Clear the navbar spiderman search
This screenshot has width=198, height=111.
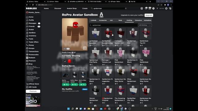(126, 8)
